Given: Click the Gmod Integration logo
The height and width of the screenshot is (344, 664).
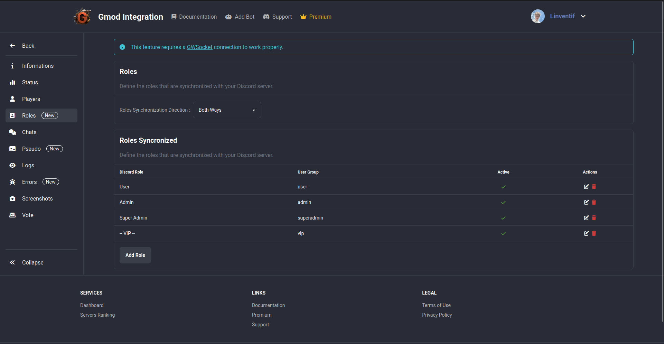Looking at the screenshot, I should 82,17.
